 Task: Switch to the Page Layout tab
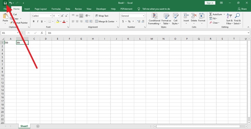click(41, 9)
